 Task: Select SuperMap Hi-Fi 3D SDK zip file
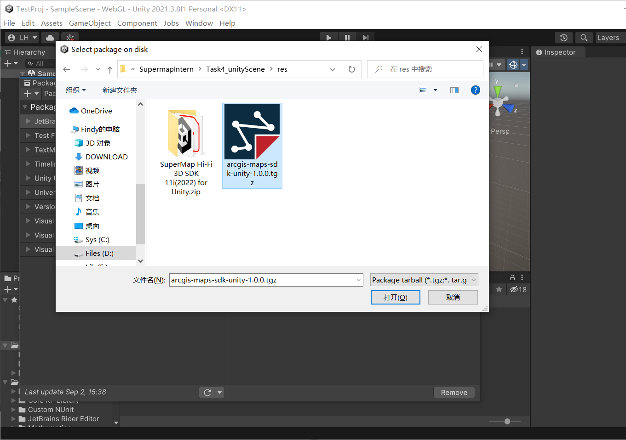coord(186,152)
